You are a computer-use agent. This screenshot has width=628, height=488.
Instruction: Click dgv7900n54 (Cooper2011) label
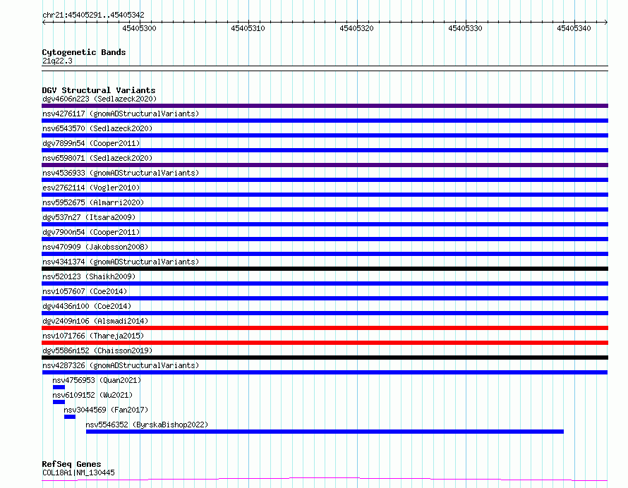[91, 232]
